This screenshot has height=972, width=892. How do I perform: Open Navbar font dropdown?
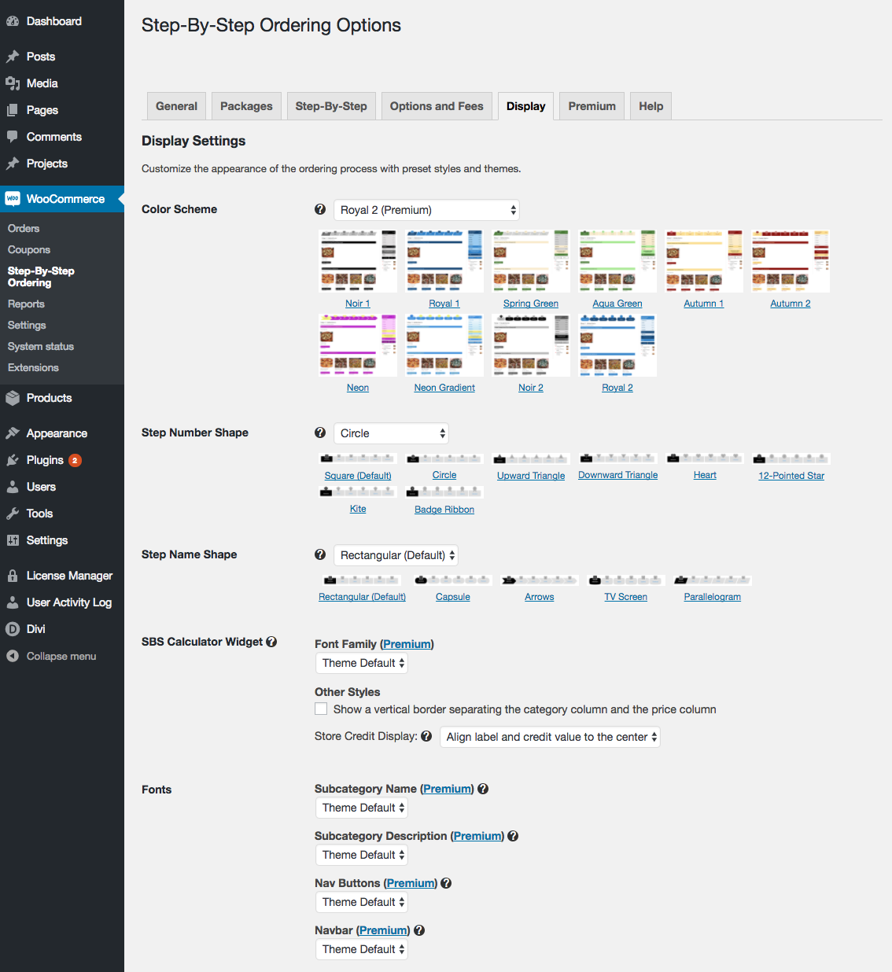point(362,949)
